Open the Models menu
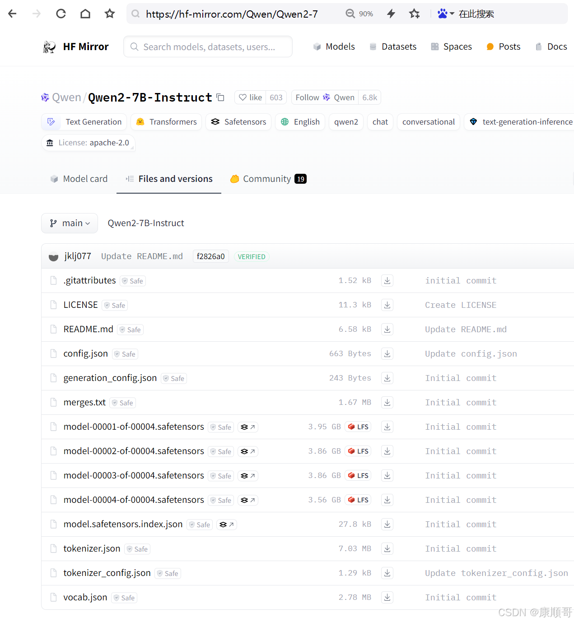Screen dimensions: 574x622 click(x=334, y=46)
